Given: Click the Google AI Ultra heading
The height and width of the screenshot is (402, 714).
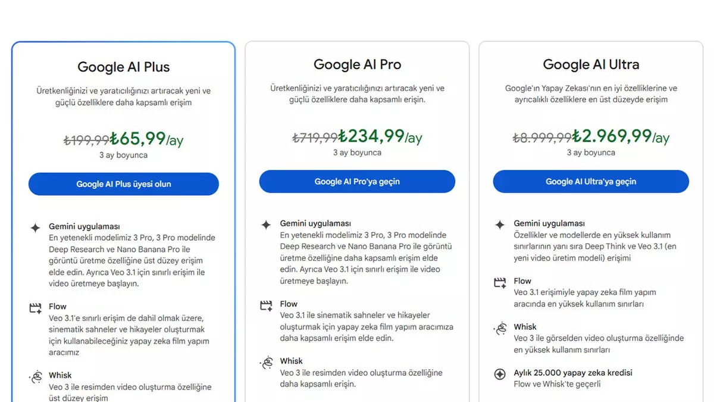Looking at the screenshot, I should pos(590,64).
